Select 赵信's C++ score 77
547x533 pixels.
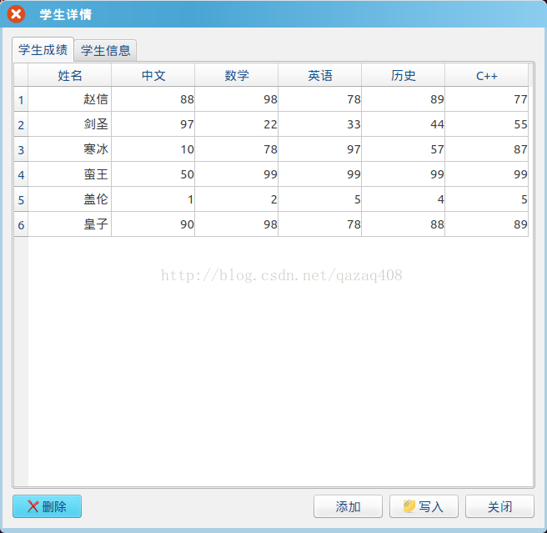(x=487, y=99)
